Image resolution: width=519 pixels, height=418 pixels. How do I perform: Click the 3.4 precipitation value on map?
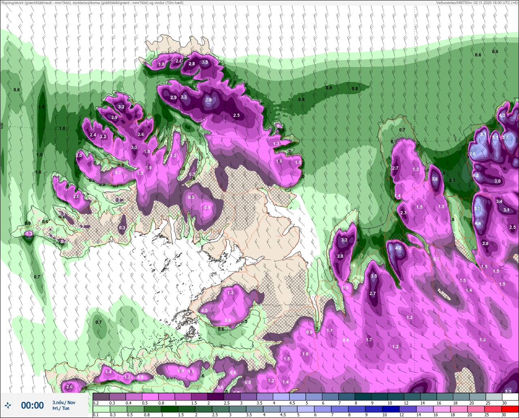499,201
